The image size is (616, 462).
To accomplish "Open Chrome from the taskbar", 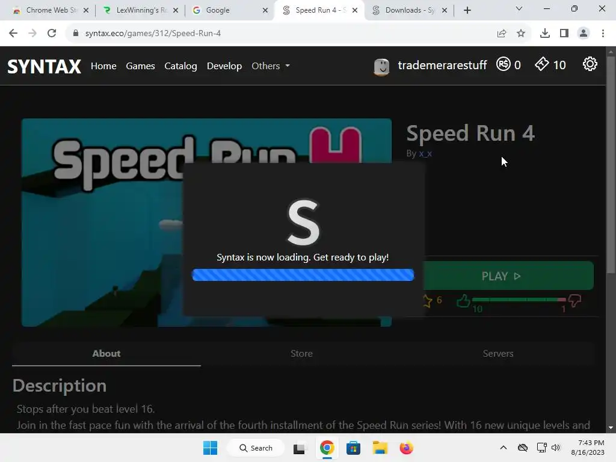I will (x=327, y=448).
